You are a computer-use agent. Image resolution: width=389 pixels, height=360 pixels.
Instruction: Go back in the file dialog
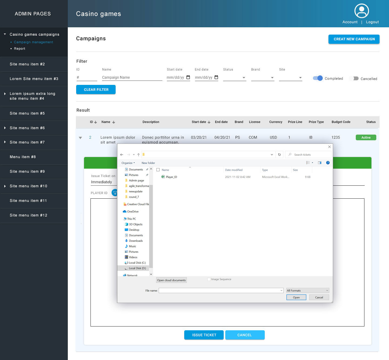pyautogui.click(x=122, y=155)
